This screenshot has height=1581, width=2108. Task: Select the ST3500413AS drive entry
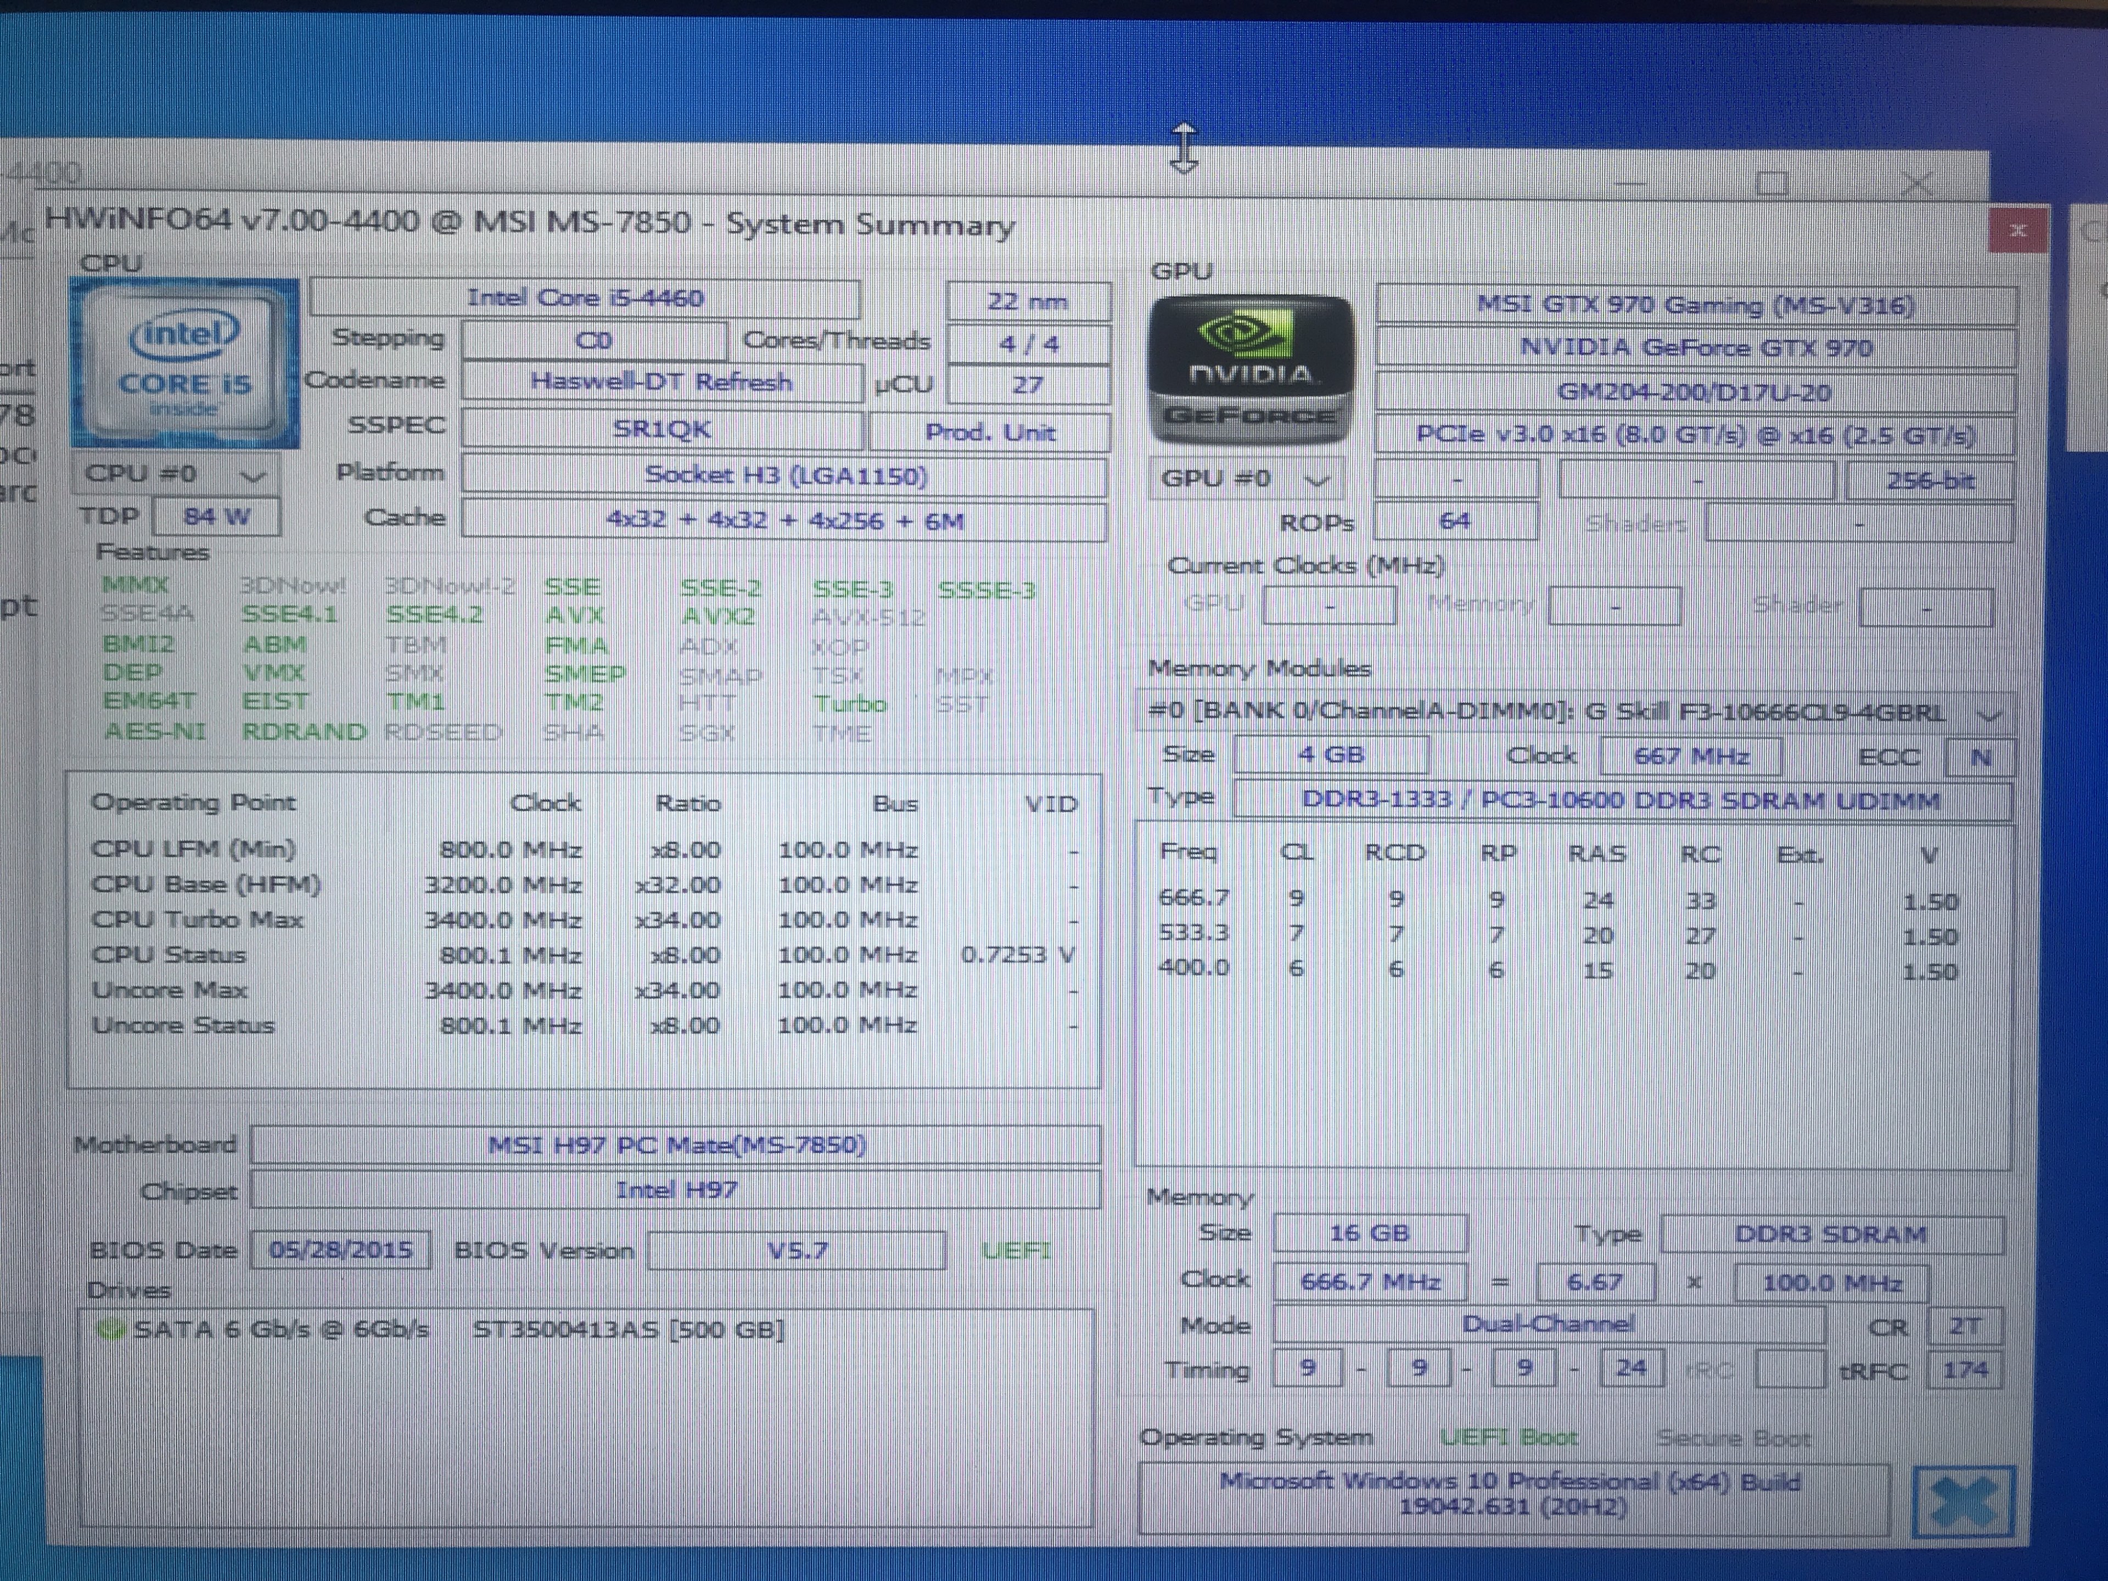tap(628, 1330)
